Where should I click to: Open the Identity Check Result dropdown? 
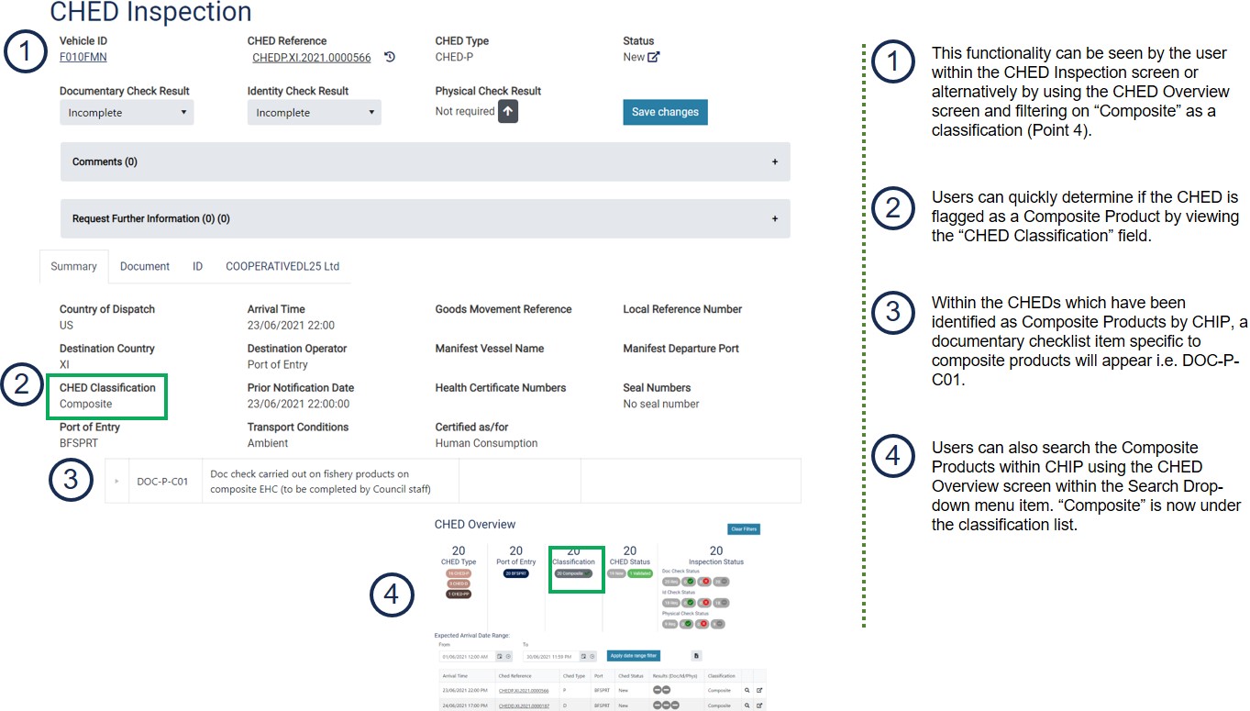314,113
